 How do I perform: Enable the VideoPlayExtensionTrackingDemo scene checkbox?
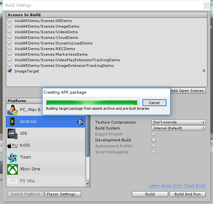(x=10, y=59)
